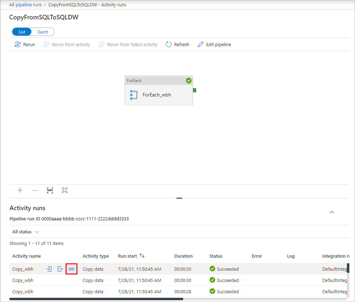Screen dimensions: 355x302
Task: Open input details for the first Copy_wbh run
Action: point(48,269)
